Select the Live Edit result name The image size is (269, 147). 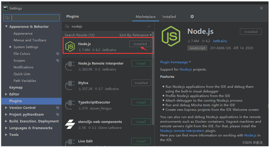point(85,141)
